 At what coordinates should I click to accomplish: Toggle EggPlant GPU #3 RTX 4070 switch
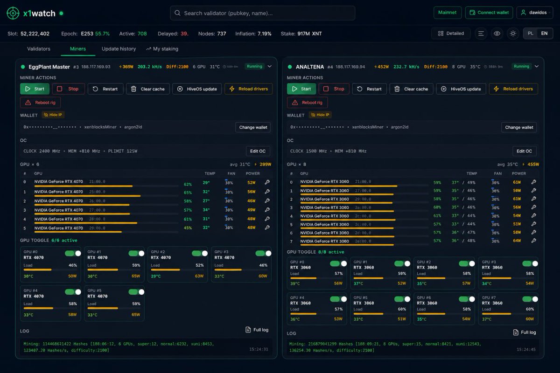[x=263, y=253]
